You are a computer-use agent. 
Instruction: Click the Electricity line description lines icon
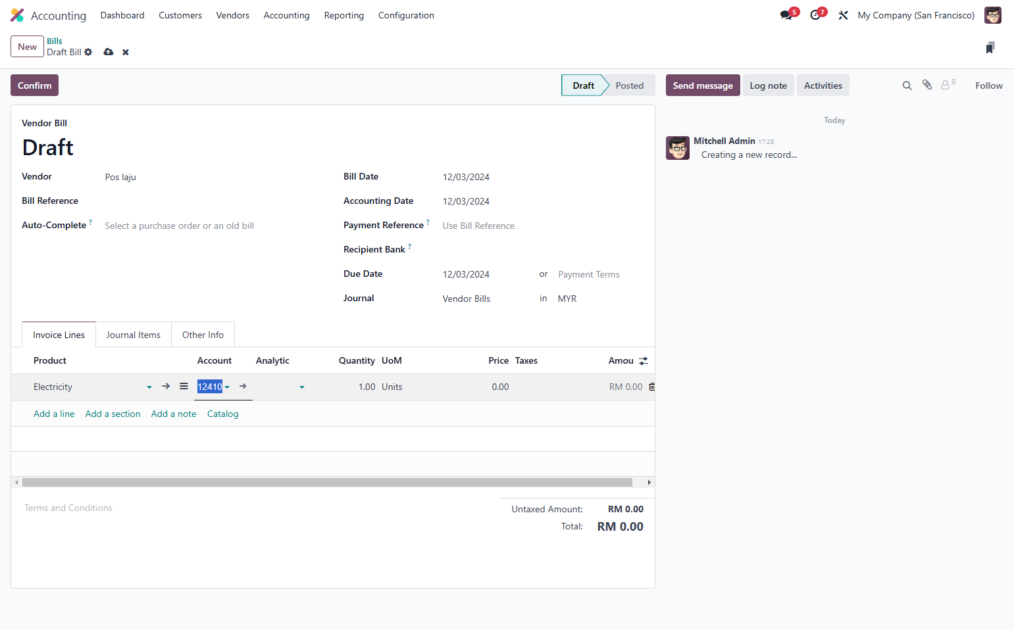click(x=184, y=387)
